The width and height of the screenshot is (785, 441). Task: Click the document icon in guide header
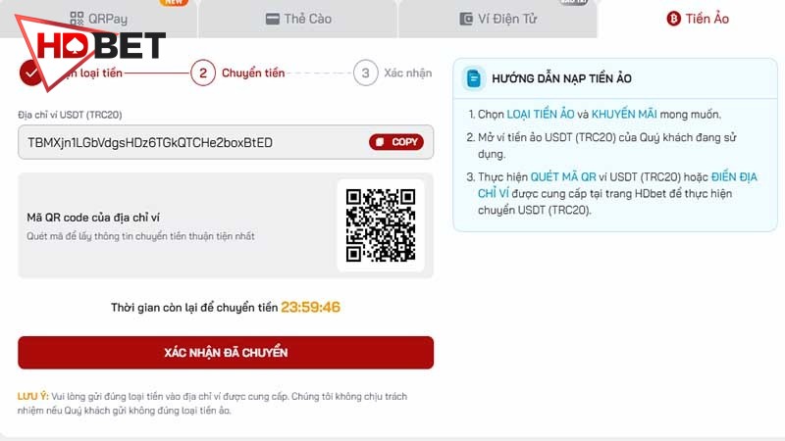pyautogui.click(x=473, y=78)
